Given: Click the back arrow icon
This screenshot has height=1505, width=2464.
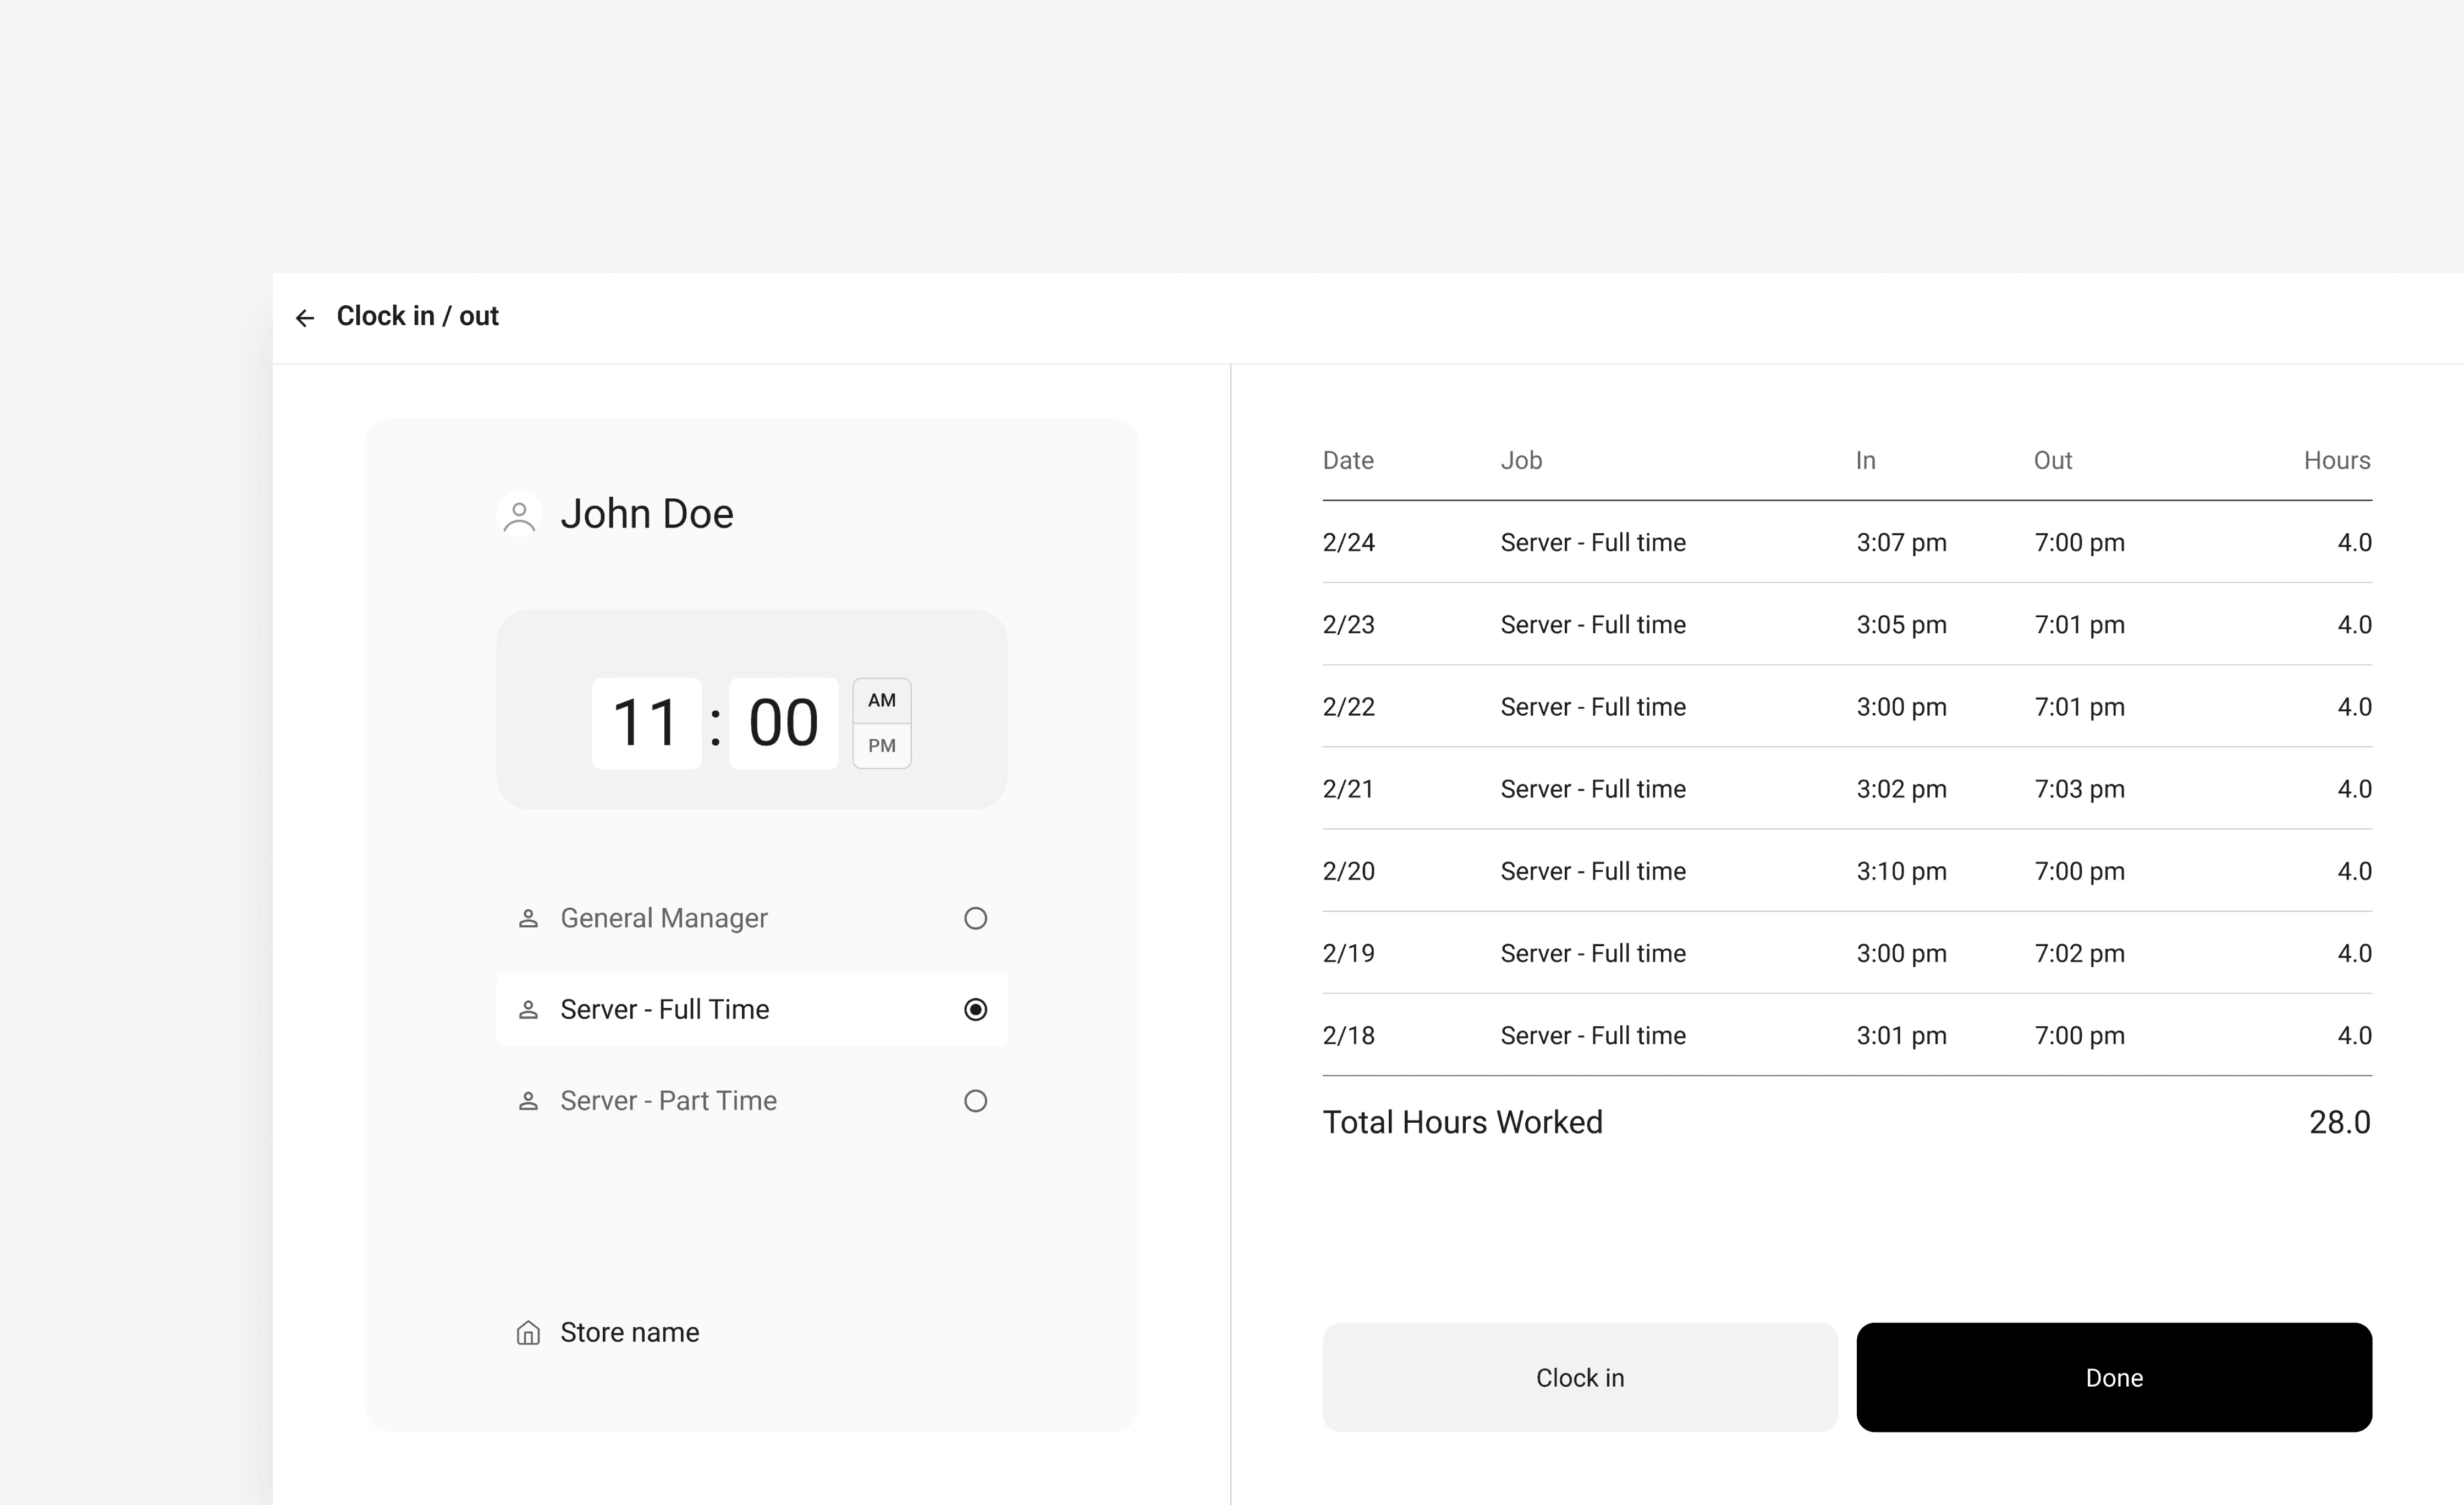Looking at the screenshot, I should tap(305, 318).
